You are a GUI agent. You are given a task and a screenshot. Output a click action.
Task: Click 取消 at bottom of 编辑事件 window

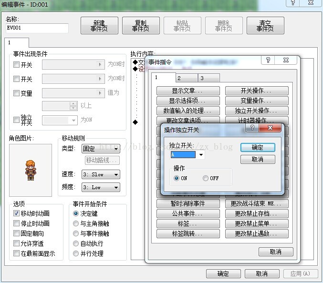click(x=262, y=274)
